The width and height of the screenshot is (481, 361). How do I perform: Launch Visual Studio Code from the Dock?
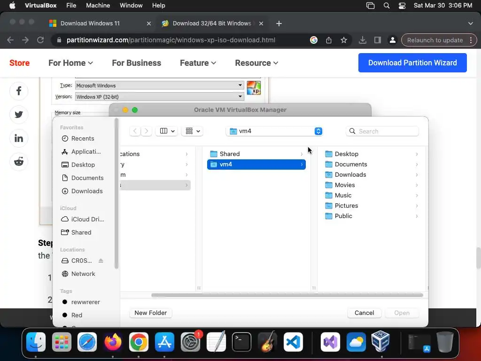pyautogui.click(x=293, y=342)
